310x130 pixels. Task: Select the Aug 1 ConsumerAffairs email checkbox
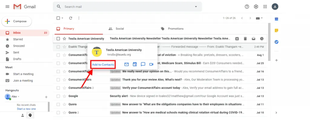(58, 55)
